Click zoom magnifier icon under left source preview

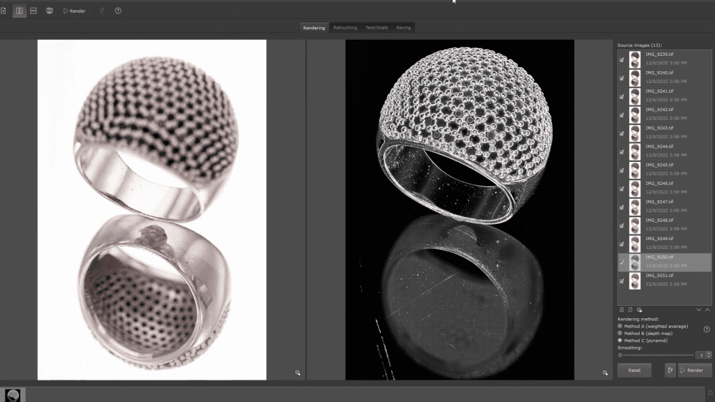[297, 373]
